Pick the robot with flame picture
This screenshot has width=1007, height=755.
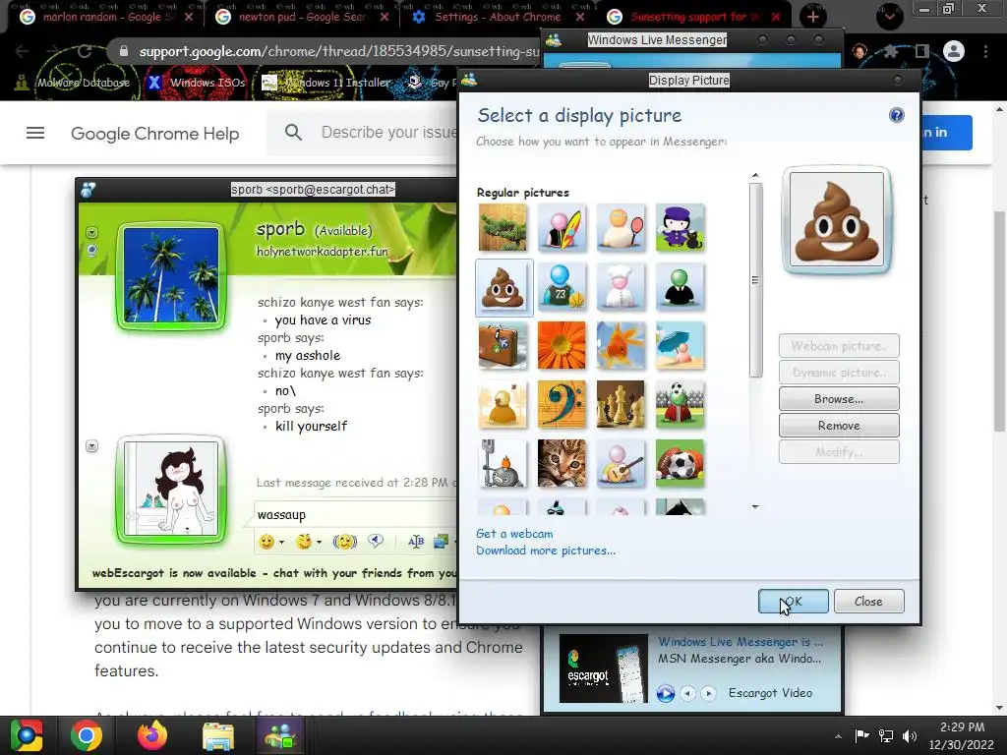click(503, 464)
